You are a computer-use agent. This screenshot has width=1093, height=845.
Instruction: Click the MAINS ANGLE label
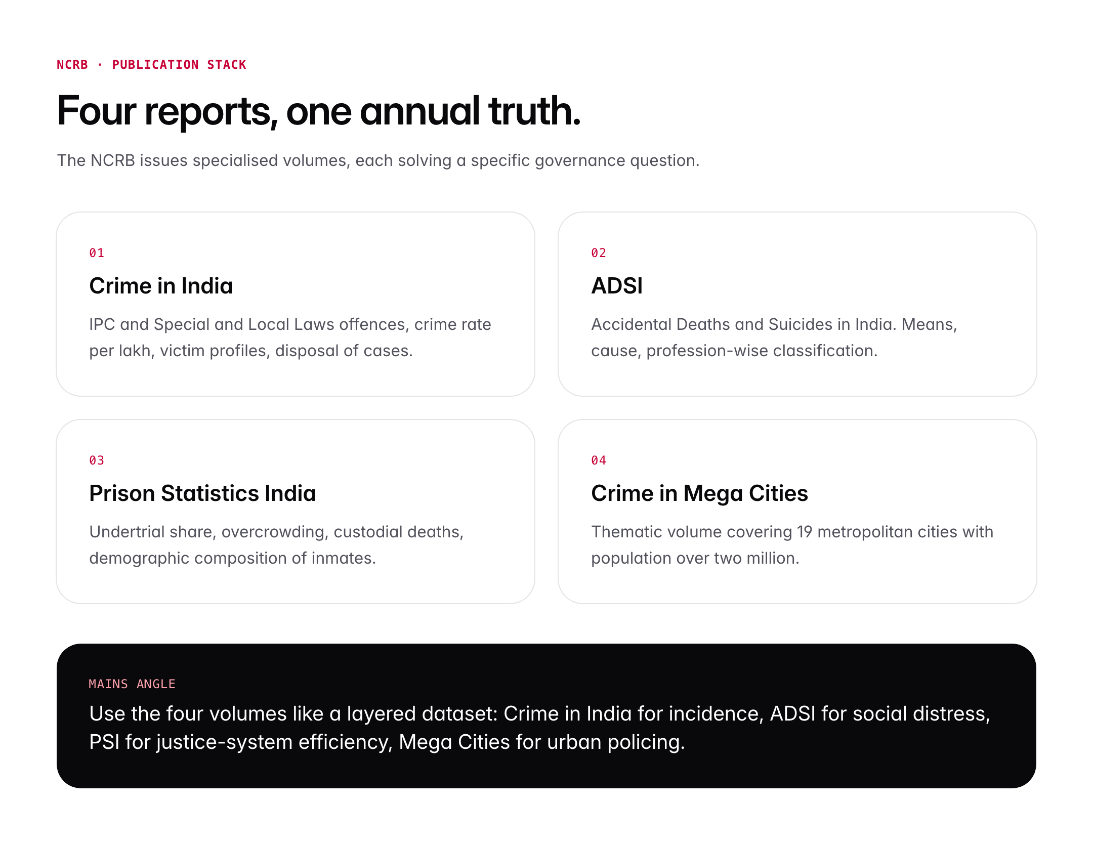[x=132, y=684]
